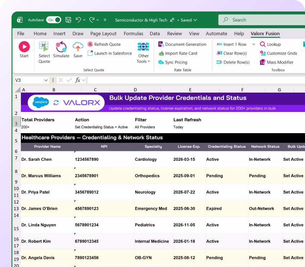Click the Select All triangle corner

tap(18, 90)
